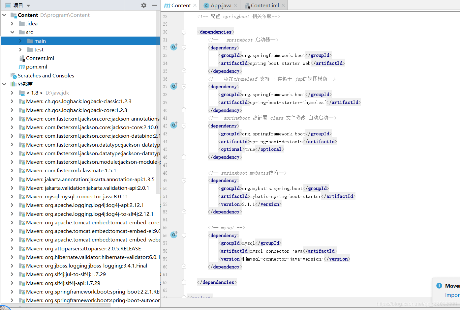Click gutter icon on line 37
460x310 pixels.
click(x=174, y=86)
